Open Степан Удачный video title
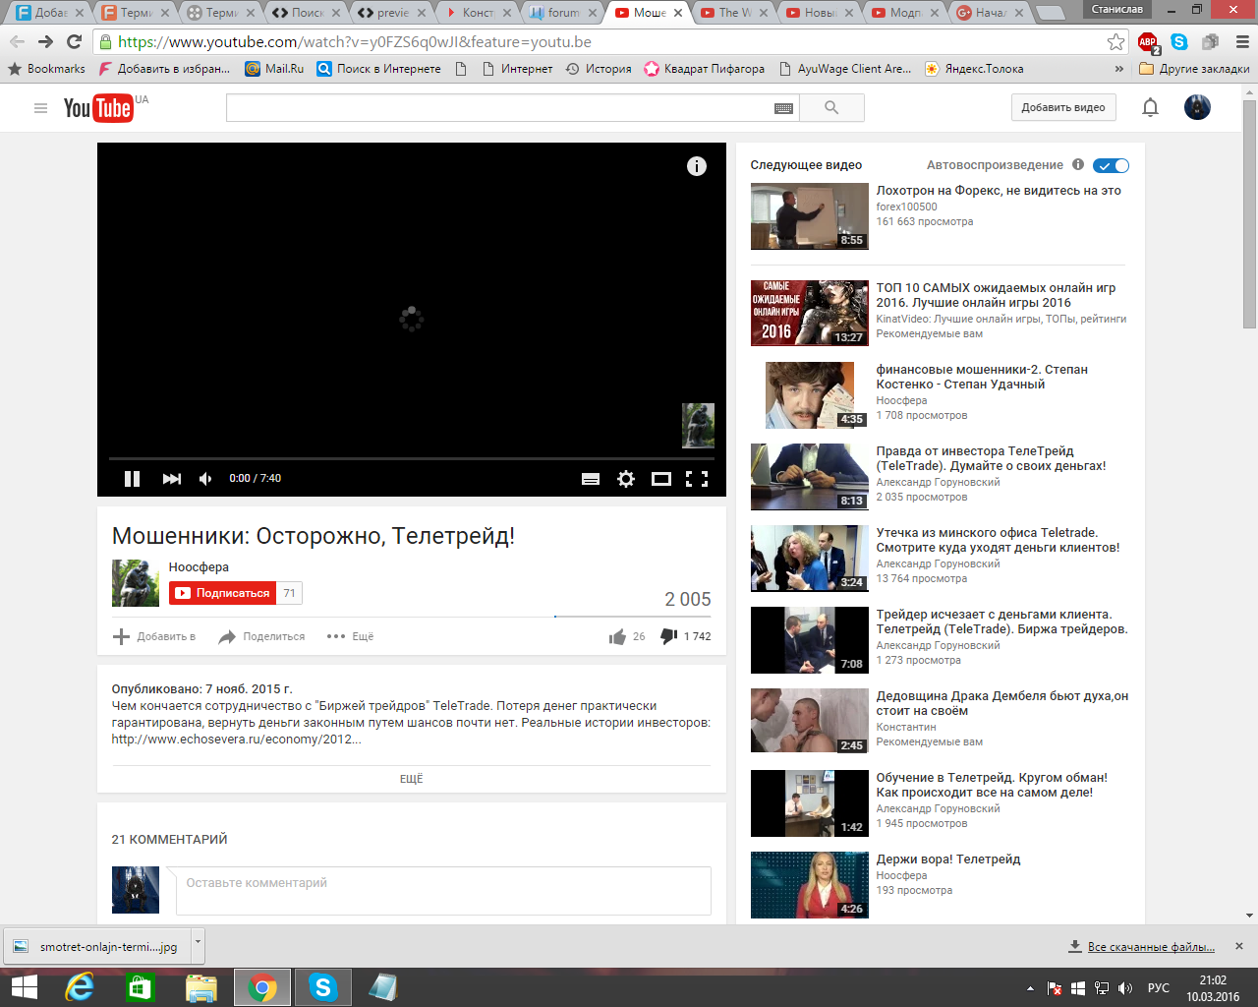Viewport: 1258px width, 1007px height. (982, 377)
